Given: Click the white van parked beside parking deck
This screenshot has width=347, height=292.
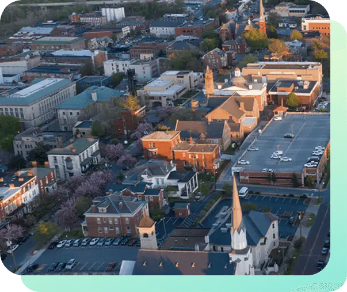Looking at the screenshot, I should pos(243,192).
